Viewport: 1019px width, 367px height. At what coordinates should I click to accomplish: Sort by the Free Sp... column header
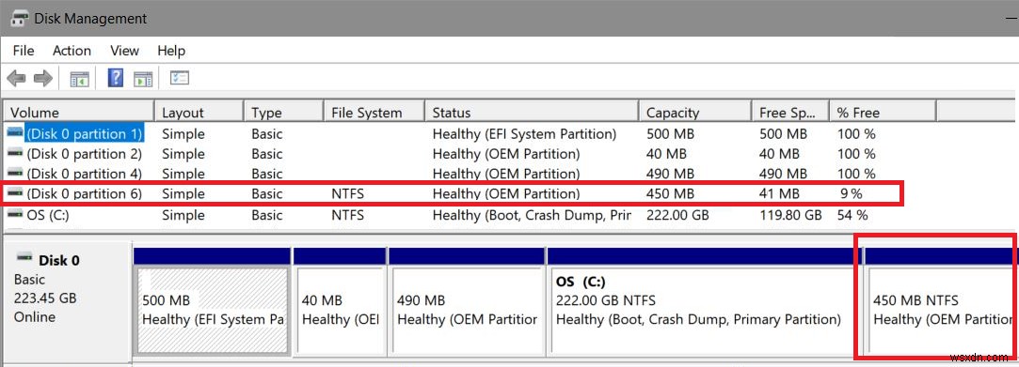(790, 113)
